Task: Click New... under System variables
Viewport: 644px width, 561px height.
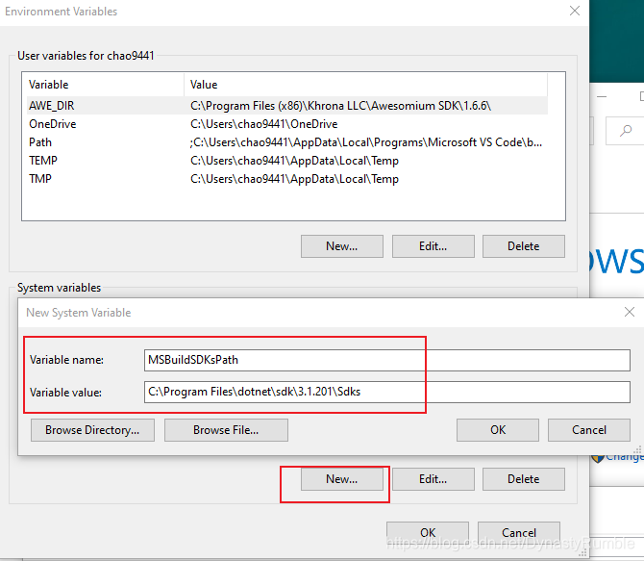Action: pos(342,479)
